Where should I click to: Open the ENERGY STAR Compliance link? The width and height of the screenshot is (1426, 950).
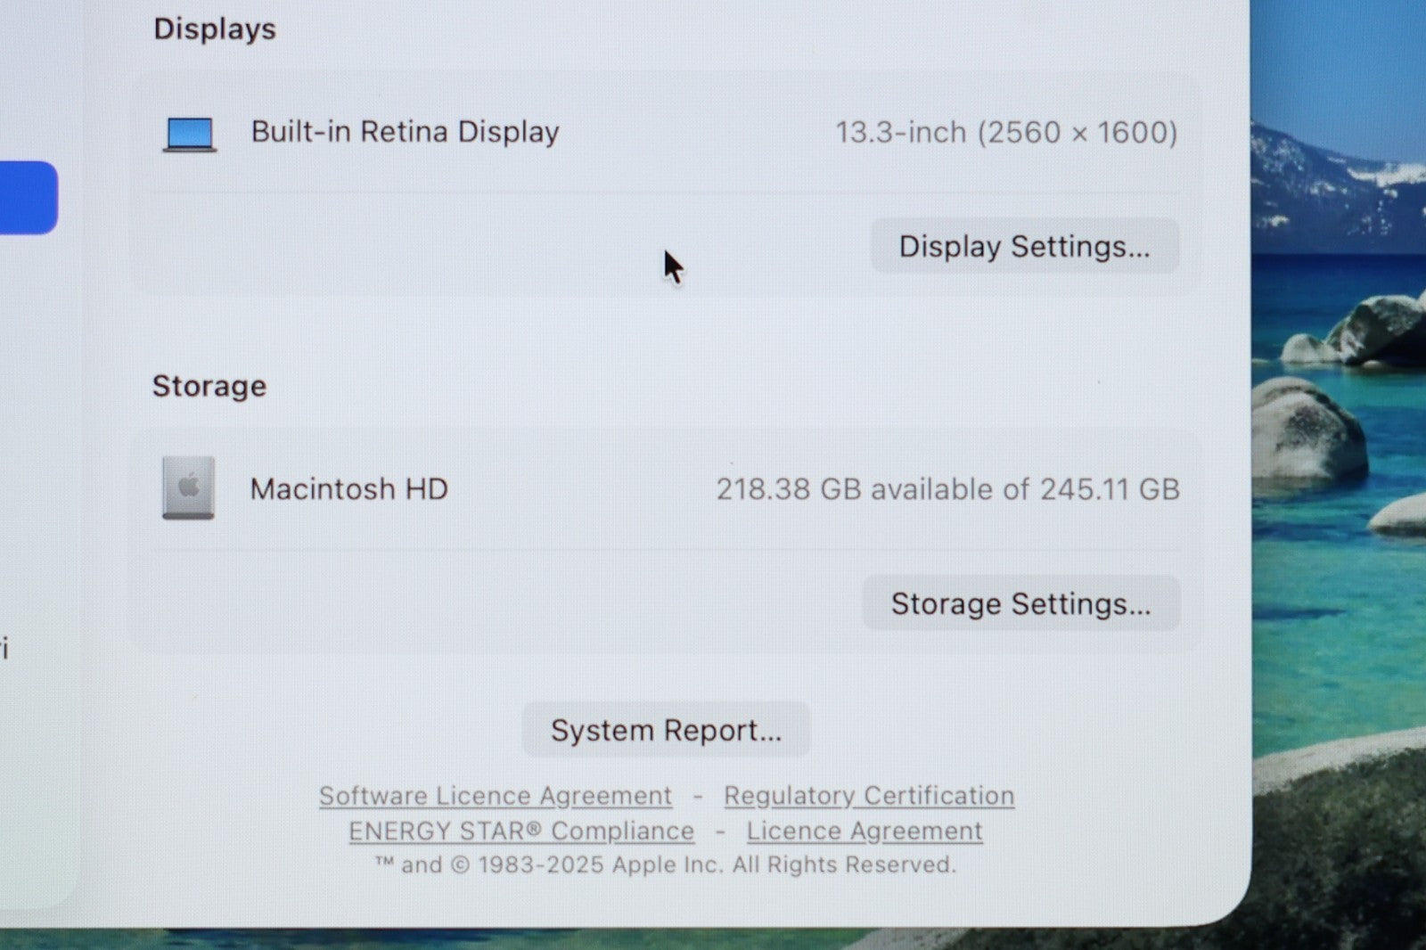coord(521,831)
